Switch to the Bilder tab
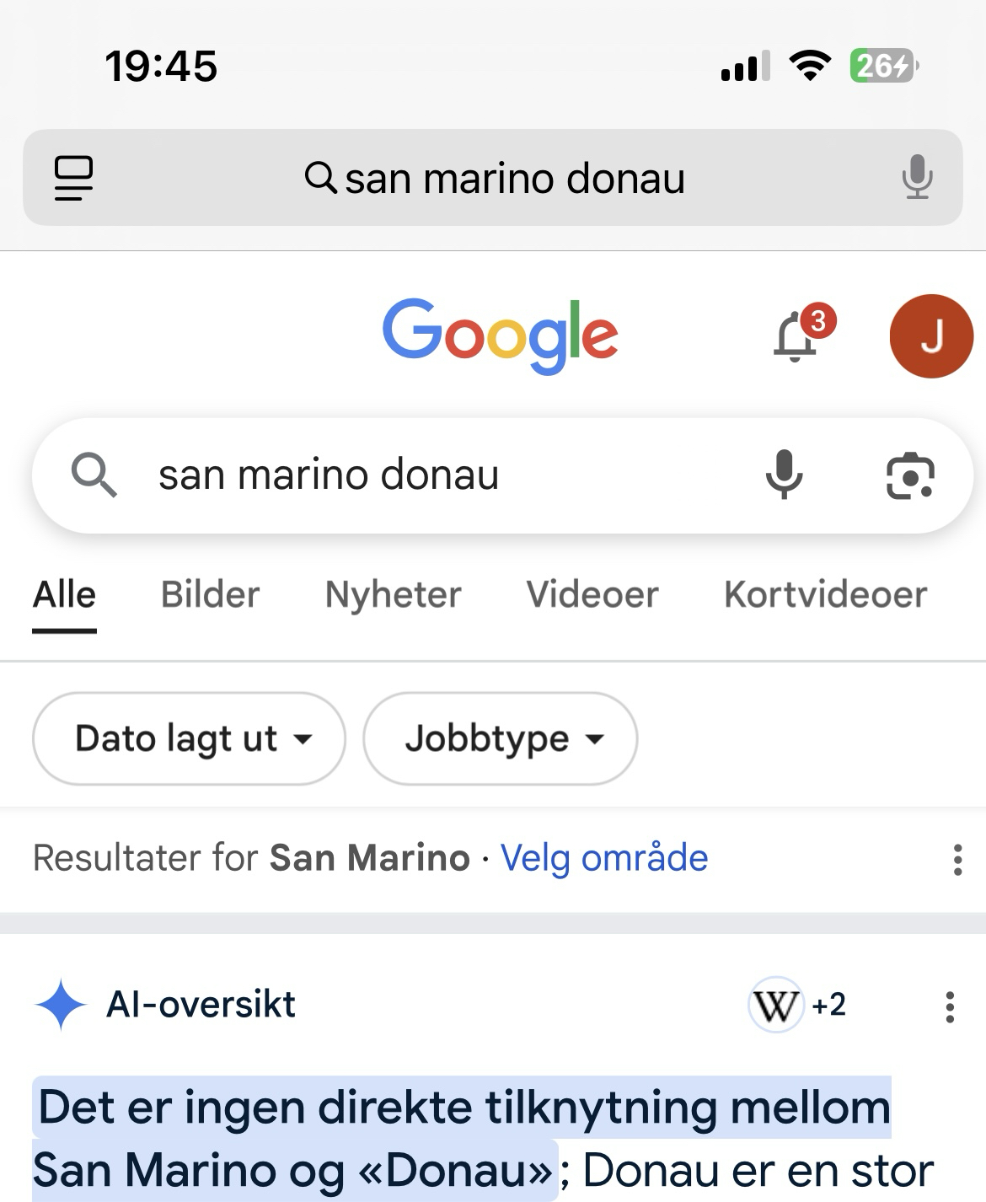 pos(210,595)
